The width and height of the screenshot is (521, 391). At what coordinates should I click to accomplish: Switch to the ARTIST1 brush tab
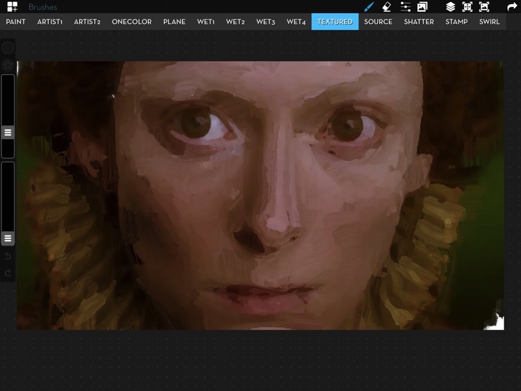point(50,22)
